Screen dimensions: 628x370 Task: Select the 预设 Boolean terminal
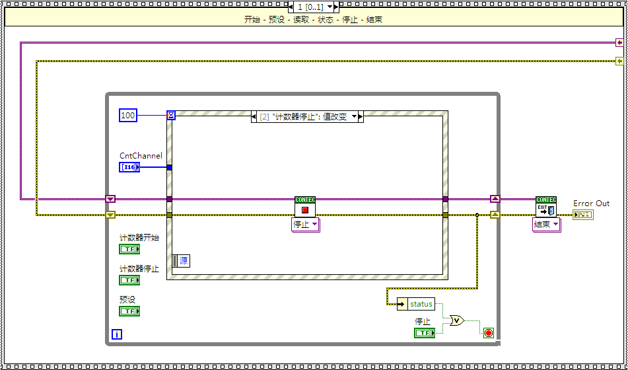[x=129, y=311]
